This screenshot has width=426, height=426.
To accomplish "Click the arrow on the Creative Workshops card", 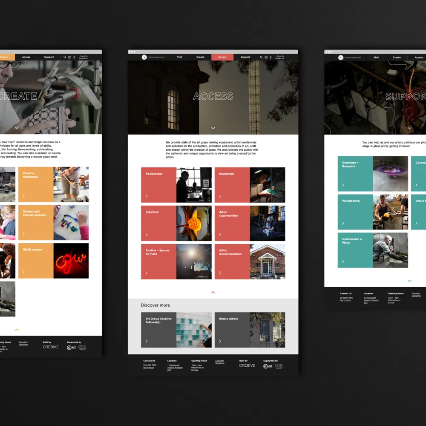I will 23,196.
